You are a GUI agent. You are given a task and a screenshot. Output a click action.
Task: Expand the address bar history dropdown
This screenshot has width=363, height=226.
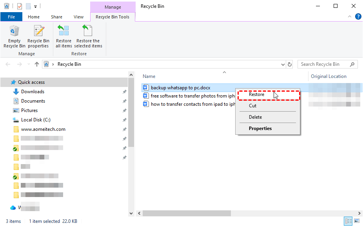pyautogui.click(x=283, y=65)
